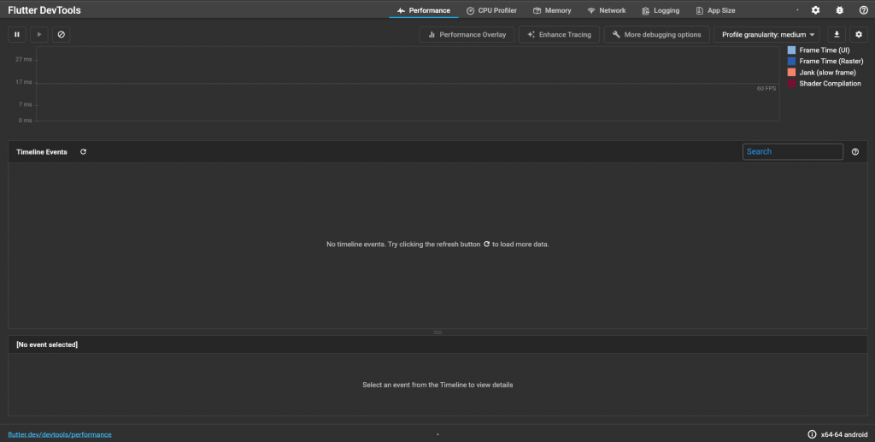Click device info icon near x64-64 android
The width and height of the screenshot is (875, 442).
(x=812, y=434)
